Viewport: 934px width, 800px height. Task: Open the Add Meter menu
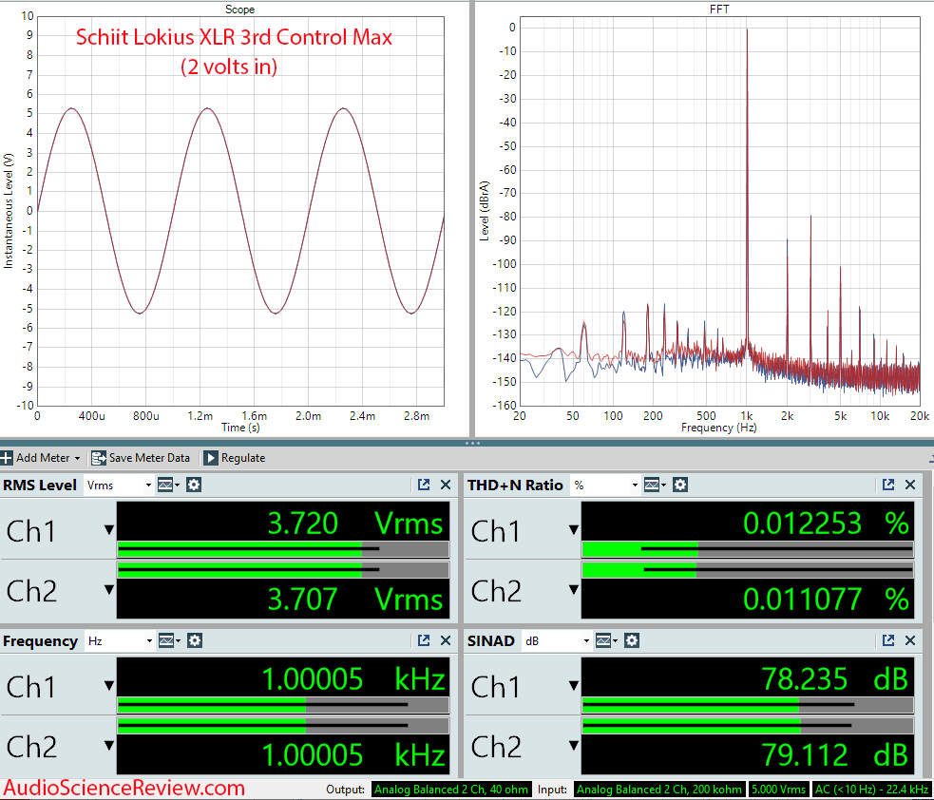[x=42, y=458]
